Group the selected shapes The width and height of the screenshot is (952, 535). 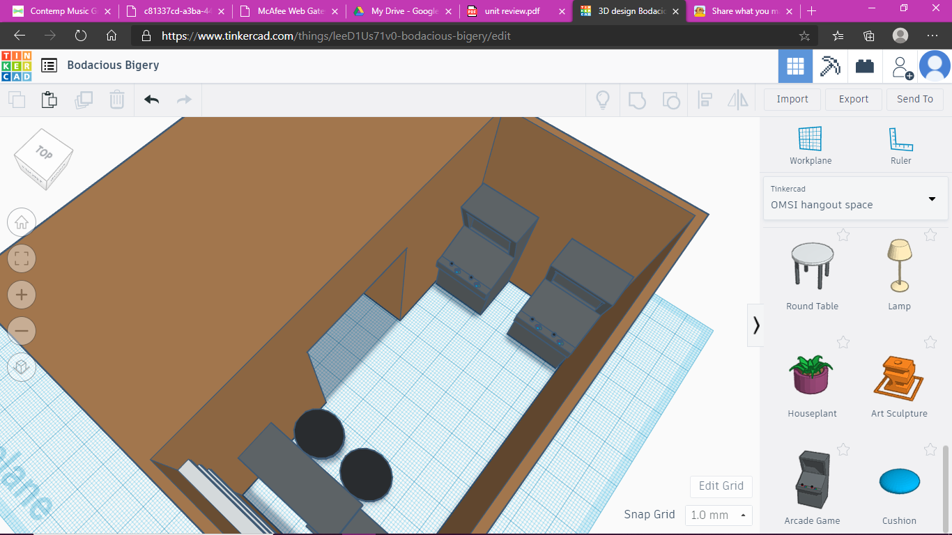pos(637,100)
